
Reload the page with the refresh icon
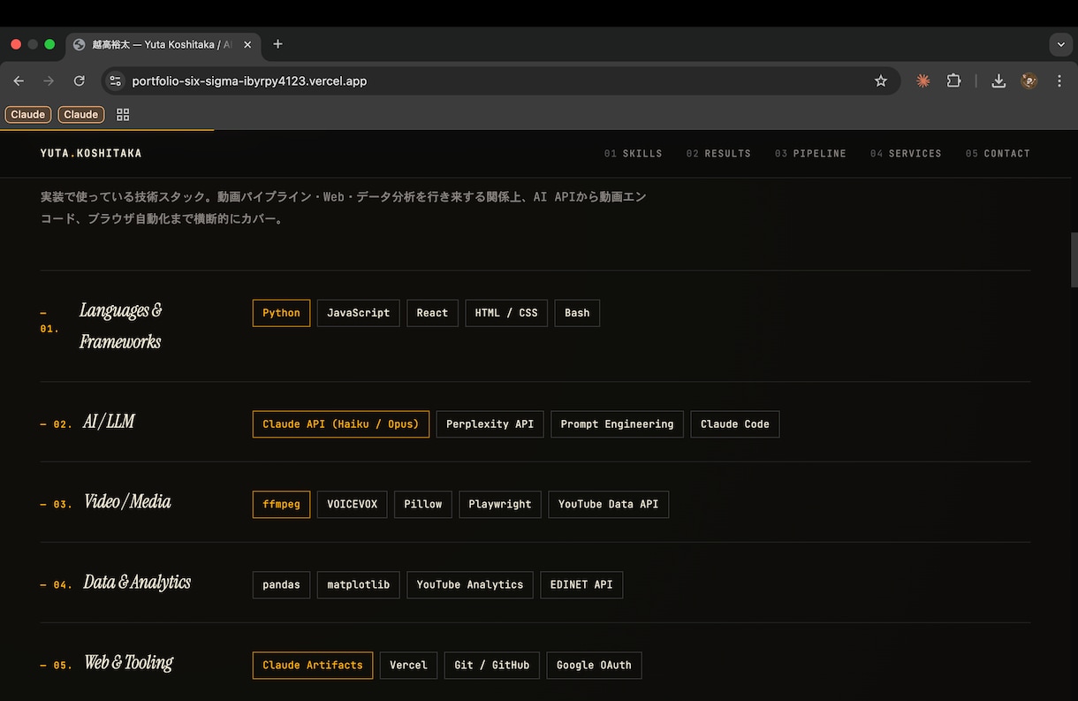pos(79,80)
